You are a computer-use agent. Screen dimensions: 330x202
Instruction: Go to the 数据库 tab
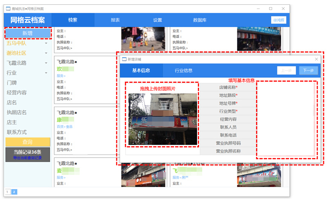point(200,20)
